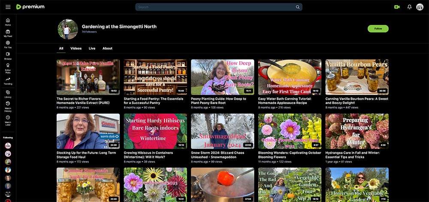Click '1 year ago • 81 views' text
The width and height of the screenshot is (429, 202).
[x=338, y=162]
